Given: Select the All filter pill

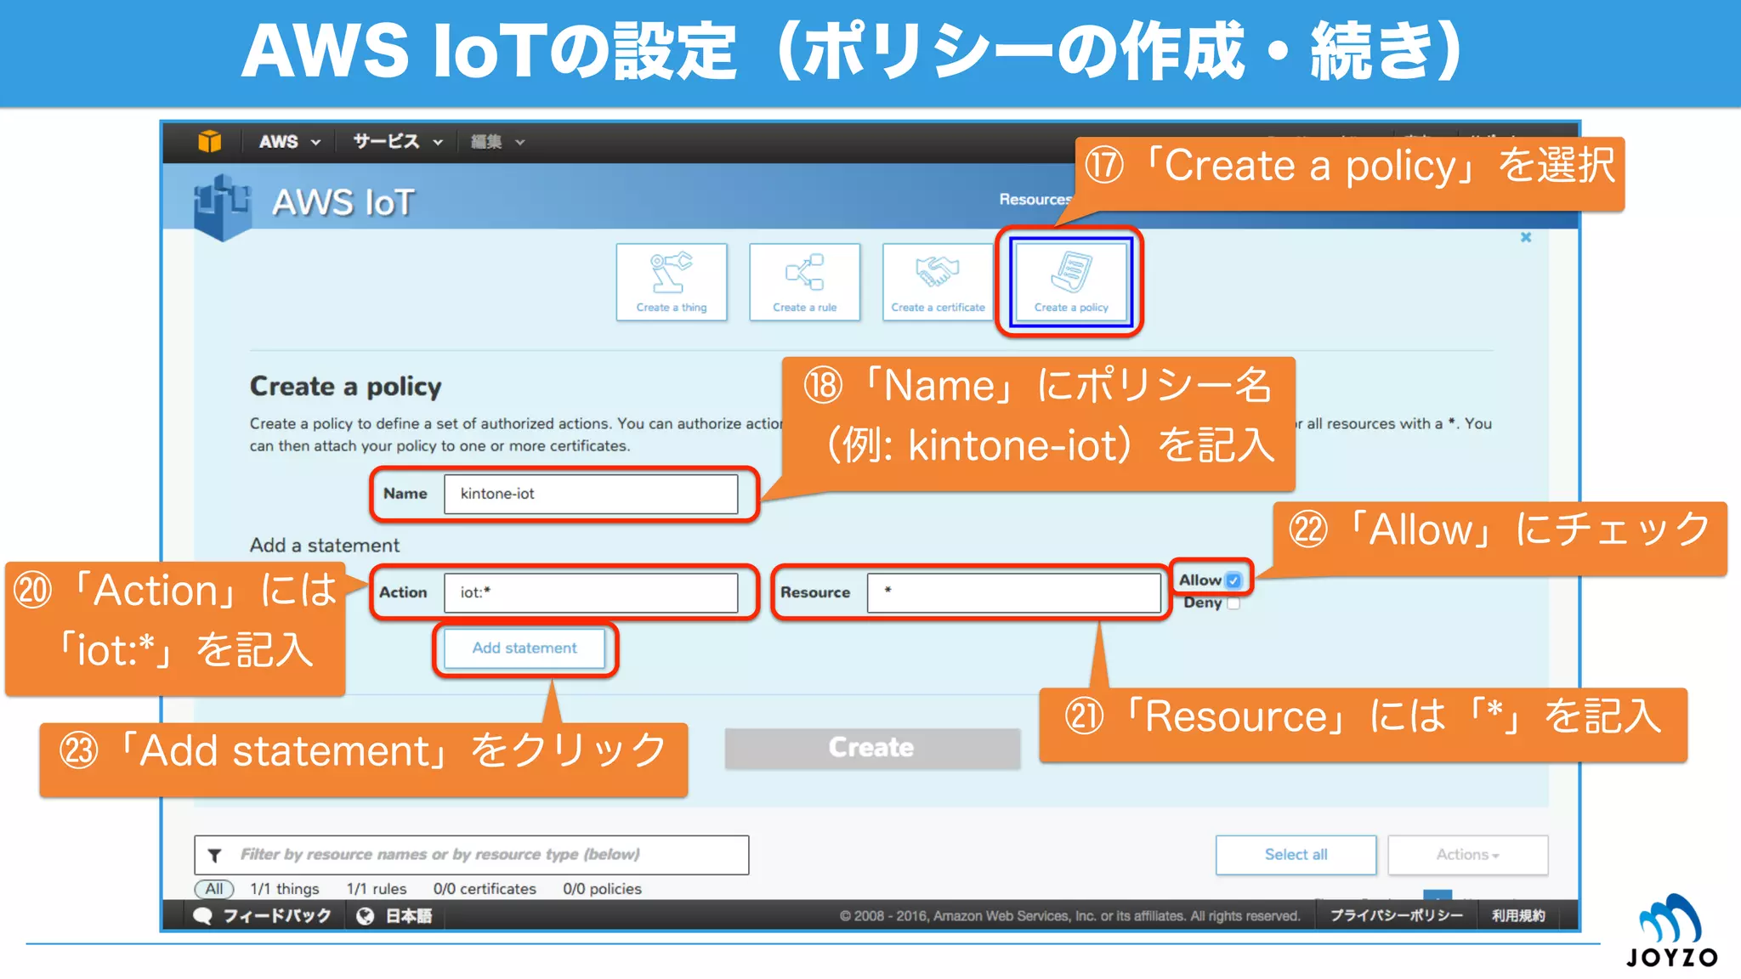Looking at the screenshot, I should click(214, 889).
